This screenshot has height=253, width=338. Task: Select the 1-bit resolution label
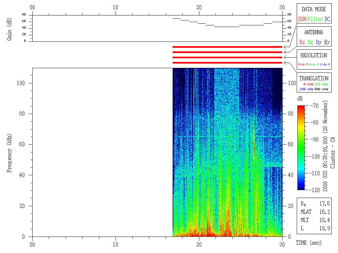(x=325, y=65)
